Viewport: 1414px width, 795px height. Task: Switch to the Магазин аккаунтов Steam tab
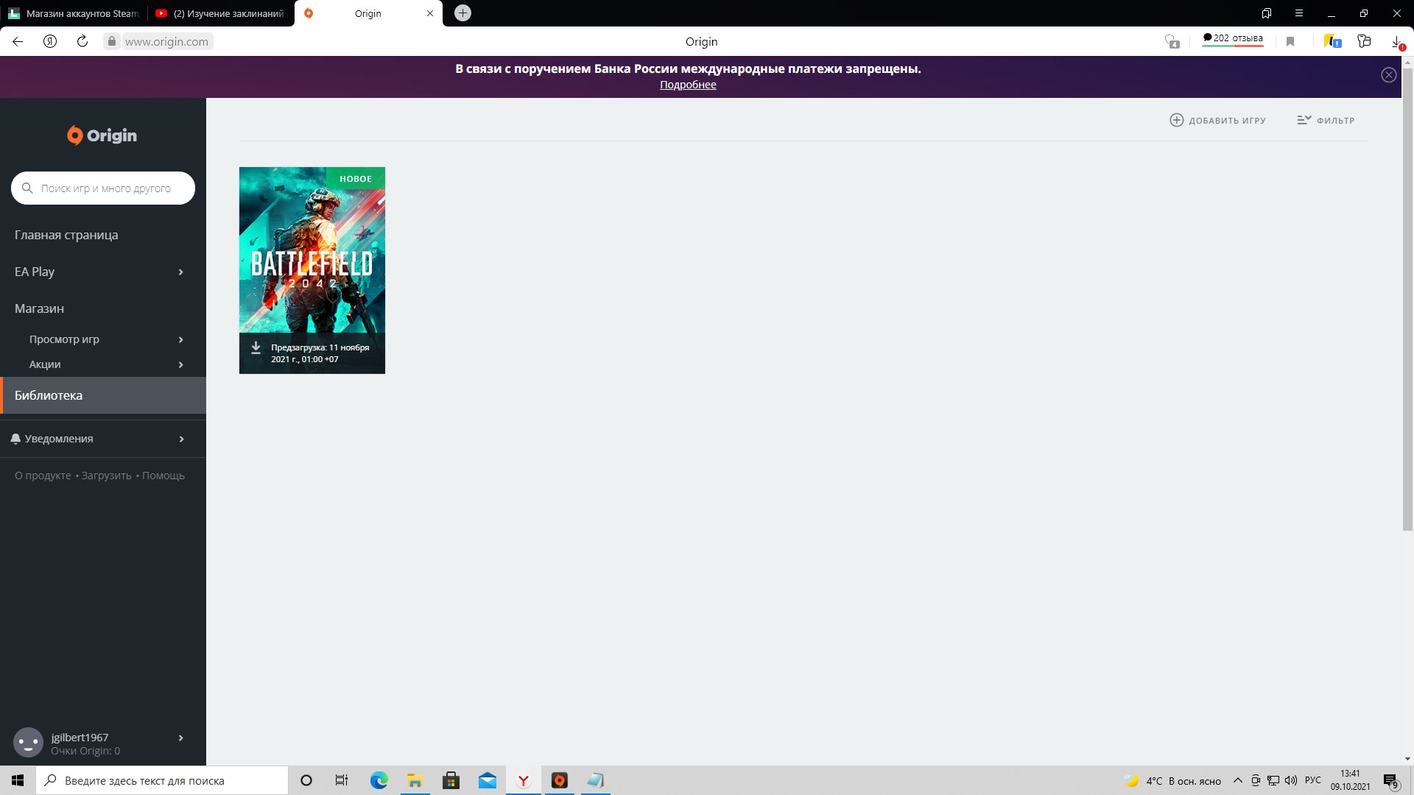74,13
